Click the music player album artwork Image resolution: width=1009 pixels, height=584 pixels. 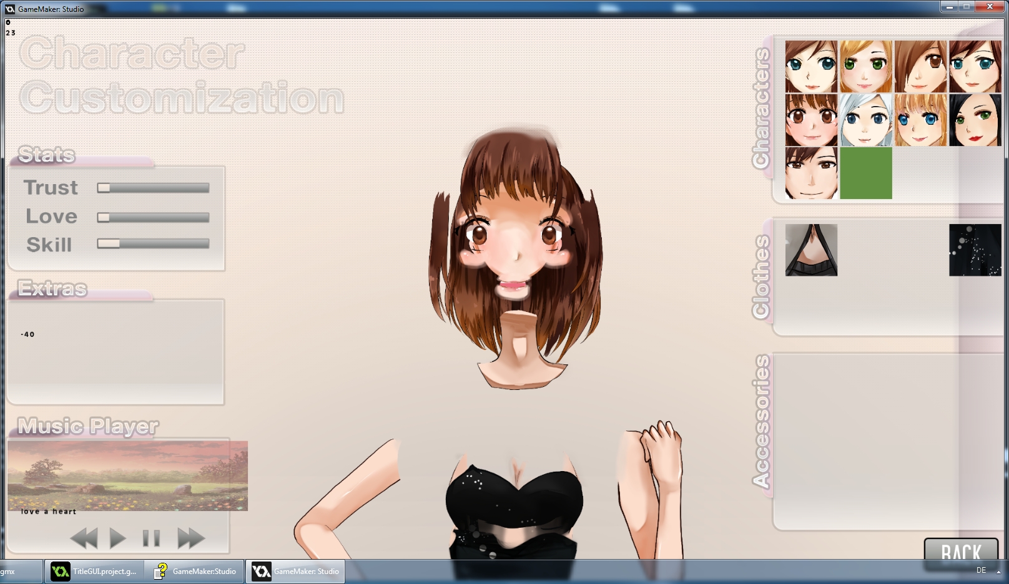127,475
